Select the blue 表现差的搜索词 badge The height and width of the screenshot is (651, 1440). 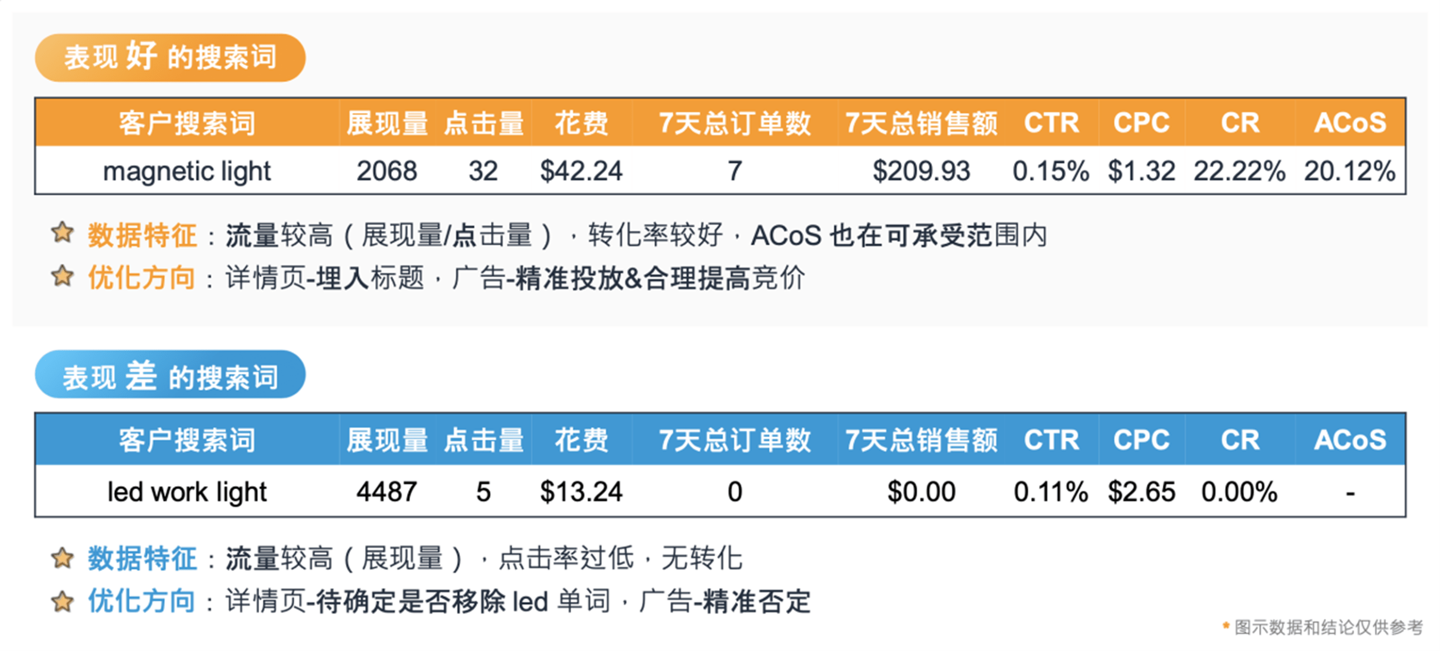[170, 375]
